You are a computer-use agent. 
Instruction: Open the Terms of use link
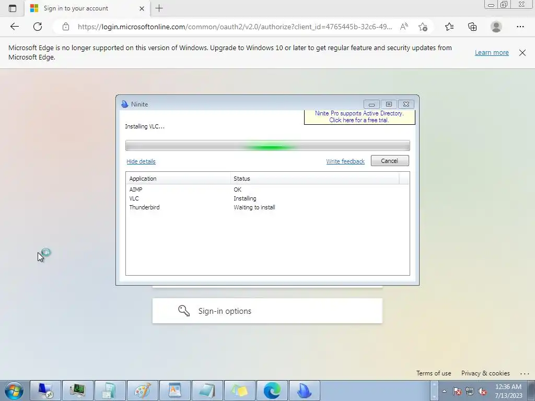(433, 373)
